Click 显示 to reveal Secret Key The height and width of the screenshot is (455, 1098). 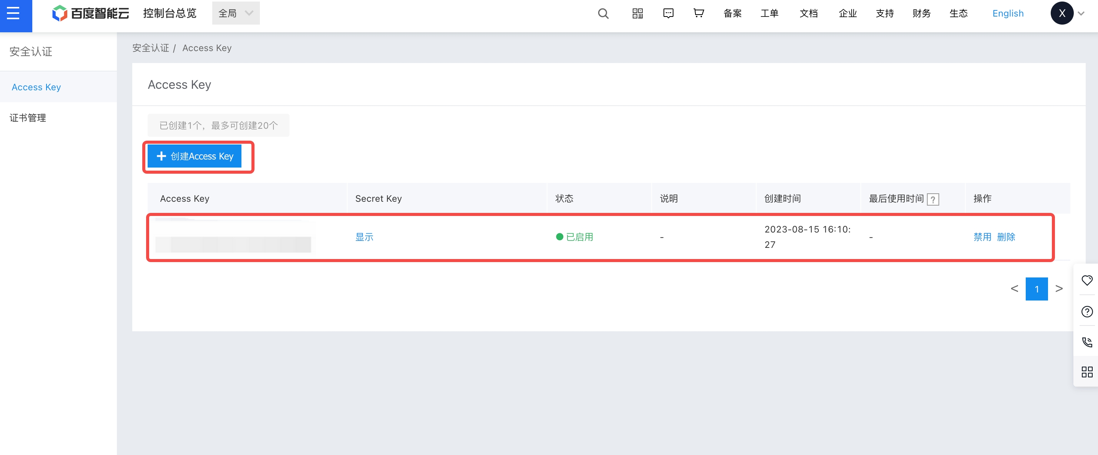click(364, 237)
